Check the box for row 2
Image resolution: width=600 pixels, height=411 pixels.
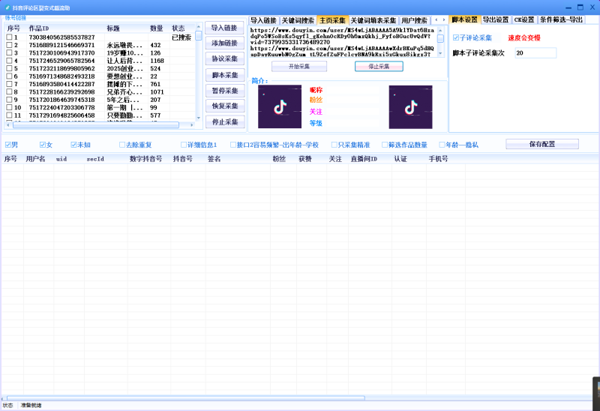point(9,45)
